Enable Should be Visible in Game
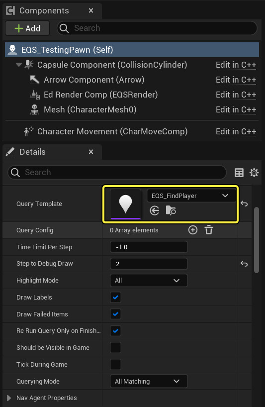This screenshot has width=265, height=407. (x=116, y=348)
